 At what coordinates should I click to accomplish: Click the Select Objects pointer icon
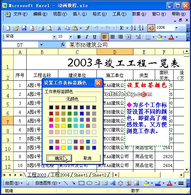(28, 183)
